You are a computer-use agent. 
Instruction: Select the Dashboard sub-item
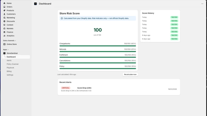(16, 57)
